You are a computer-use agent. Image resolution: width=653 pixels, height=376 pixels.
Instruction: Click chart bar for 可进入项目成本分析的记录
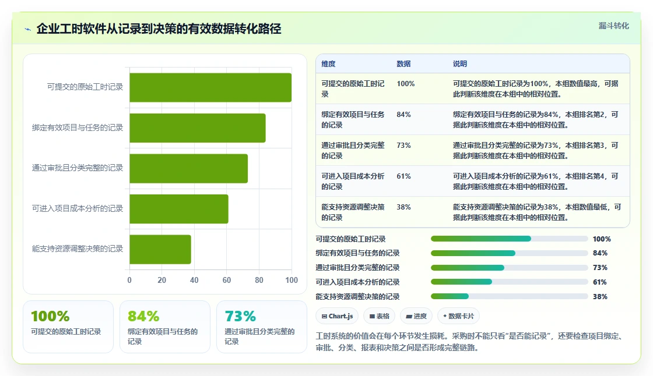[x=178, y=209]
